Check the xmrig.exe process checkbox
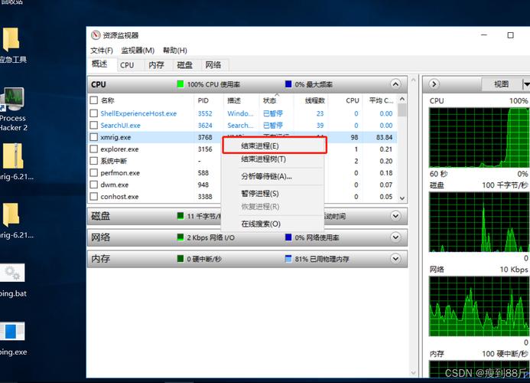530x383 pixels. click(x=94, y=137)
